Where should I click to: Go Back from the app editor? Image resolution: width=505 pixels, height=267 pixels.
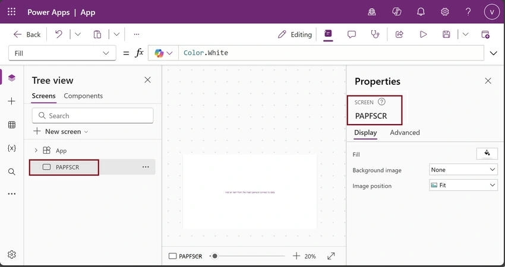pos(27,34)
